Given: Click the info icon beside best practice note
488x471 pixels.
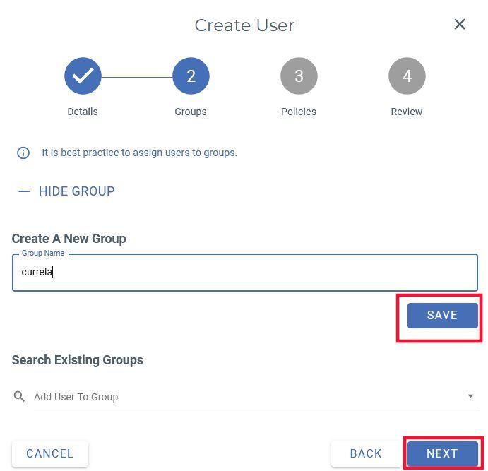Looking at the screenshot, I should 23,153.
